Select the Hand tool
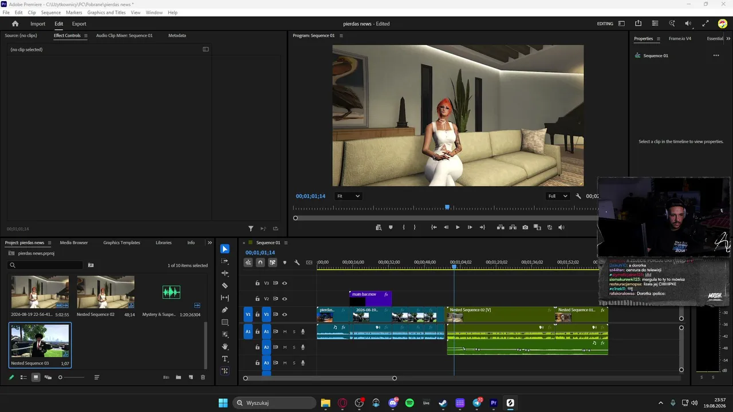 225,346
